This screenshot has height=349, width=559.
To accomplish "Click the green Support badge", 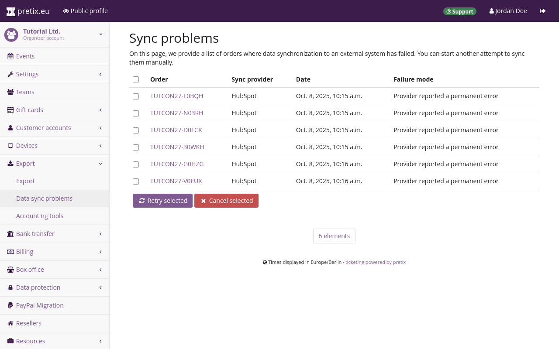I will click(459, 11).
